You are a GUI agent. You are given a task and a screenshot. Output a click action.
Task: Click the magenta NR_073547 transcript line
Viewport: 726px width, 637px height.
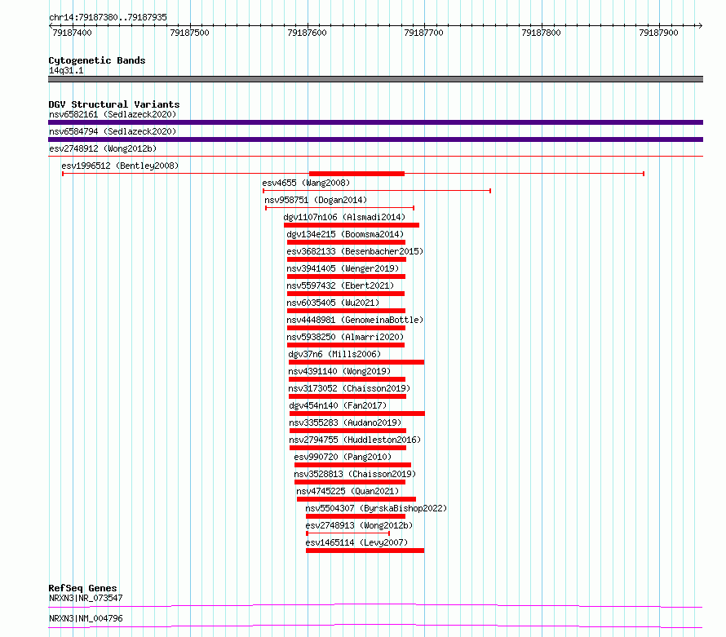(x=375, y=605)
